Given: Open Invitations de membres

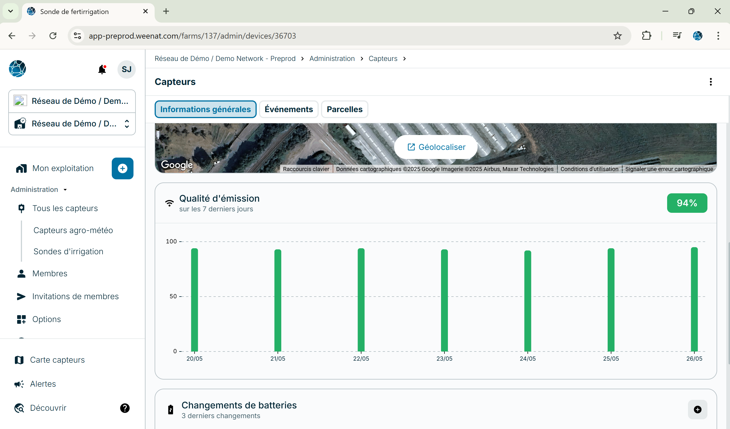Looking at the screenshot, I should click(x=75, y=296).
